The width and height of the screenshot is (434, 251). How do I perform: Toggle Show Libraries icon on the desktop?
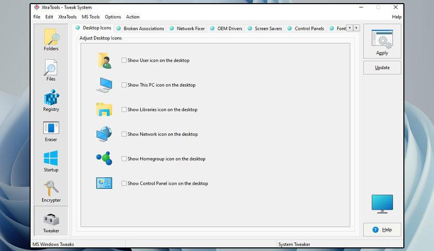[124, 109]
